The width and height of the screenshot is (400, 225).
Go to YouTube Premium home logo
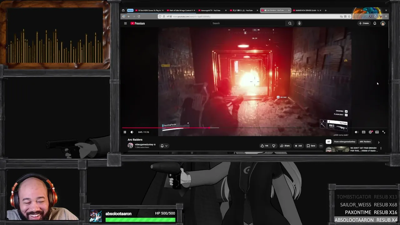137,23
